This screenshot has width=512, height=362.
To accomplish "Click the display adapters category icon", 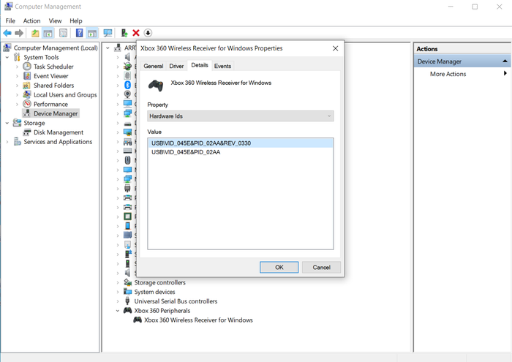I will click(128, 132).
